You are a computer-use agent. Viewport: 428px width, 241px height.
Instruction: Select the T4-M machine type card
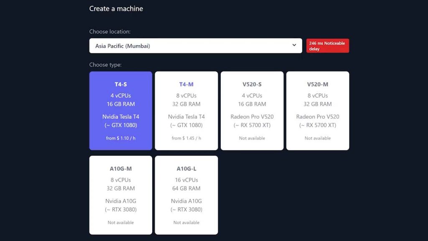[186, 110]
